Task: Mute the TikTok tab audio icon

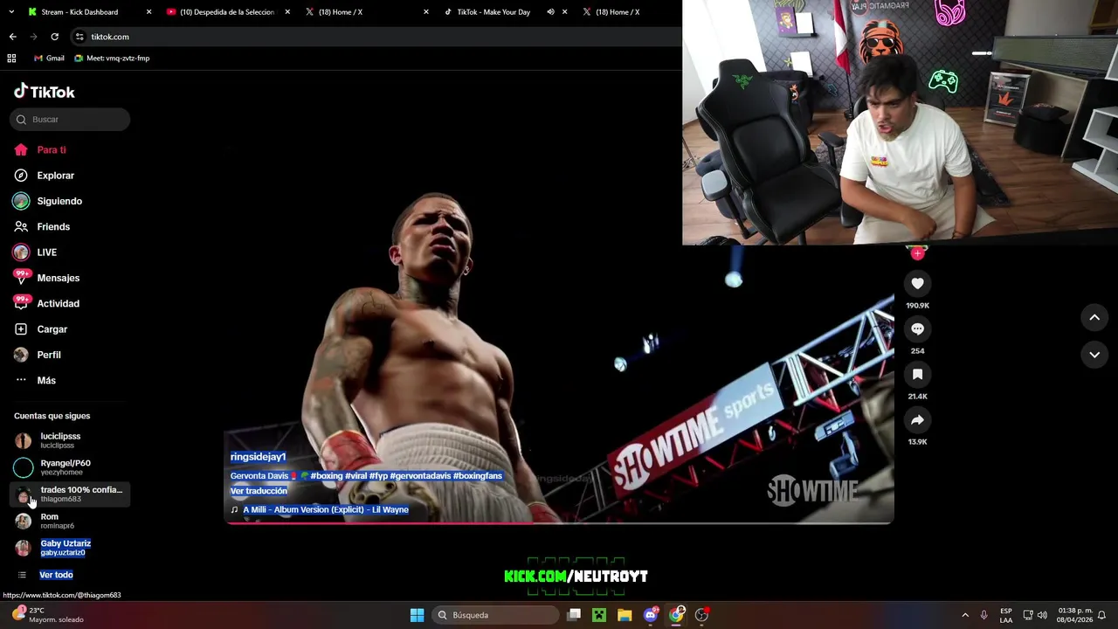Action: coord(550,12)
